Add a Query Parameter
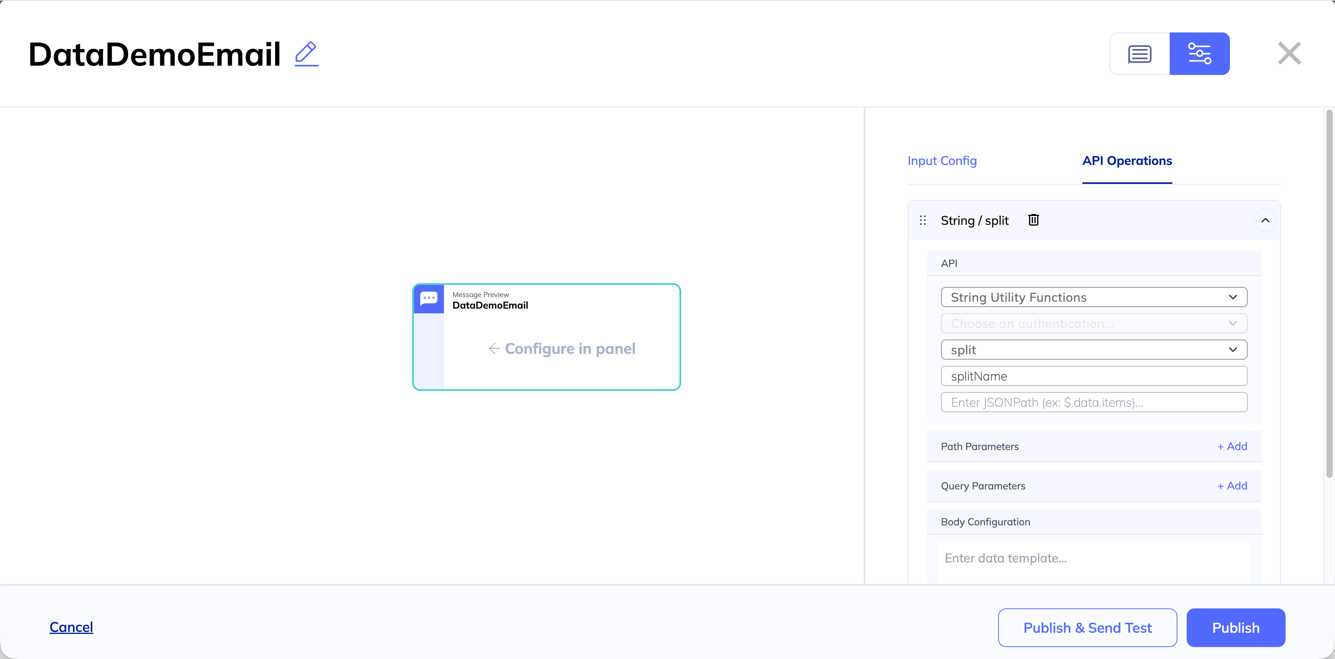1335x659 pixels. 1232,486
